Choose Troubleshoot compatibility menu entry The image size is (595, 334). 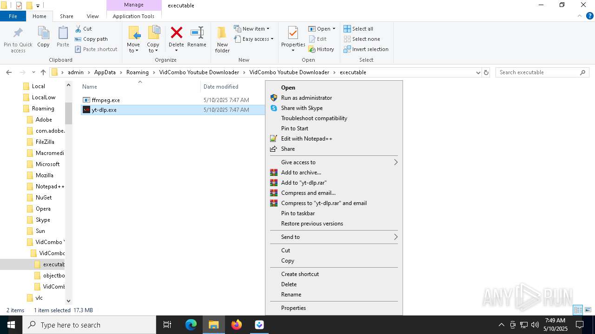pos(314,118)
